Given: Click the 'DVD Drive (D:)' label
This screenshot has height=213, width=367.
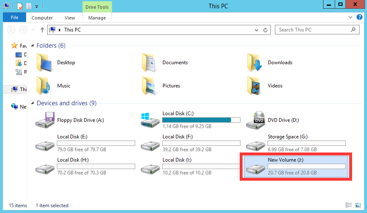Looking at the screenshot, I should coord(283,120).
